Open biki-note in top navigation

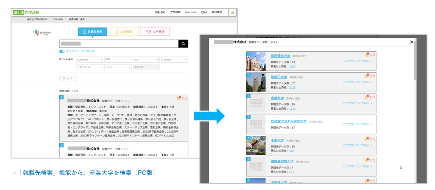point(191,12)
